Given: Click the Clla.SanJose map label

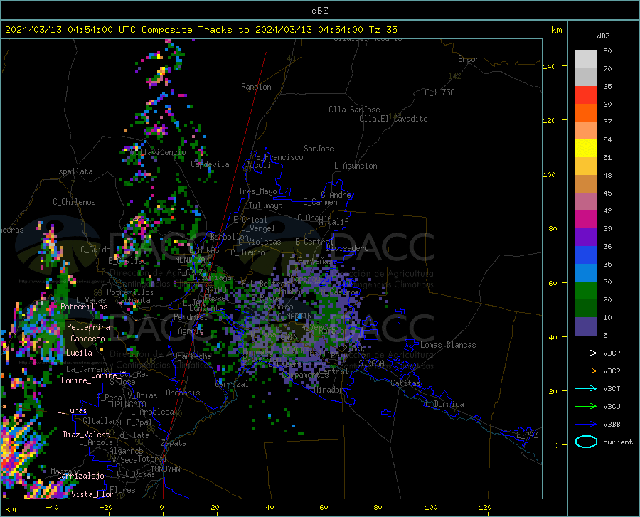Looking at the screenshot, I should (354, 110).
